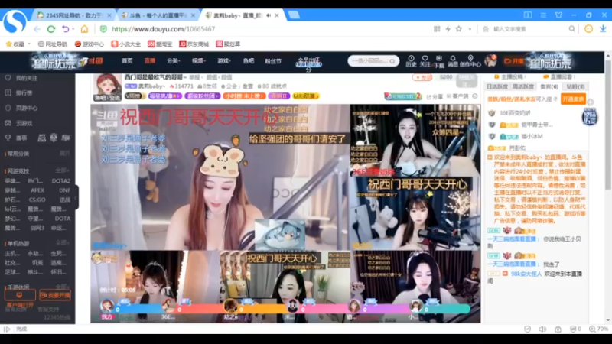
Task: Go back using browser back arrow
Action: pos(37,29)
